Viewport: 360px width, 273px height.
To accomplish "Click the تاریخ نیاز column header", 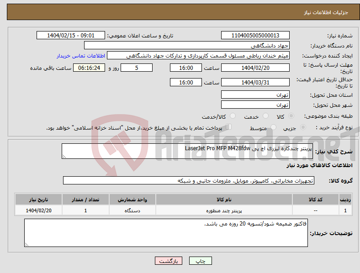I will (x=38, y=199).
